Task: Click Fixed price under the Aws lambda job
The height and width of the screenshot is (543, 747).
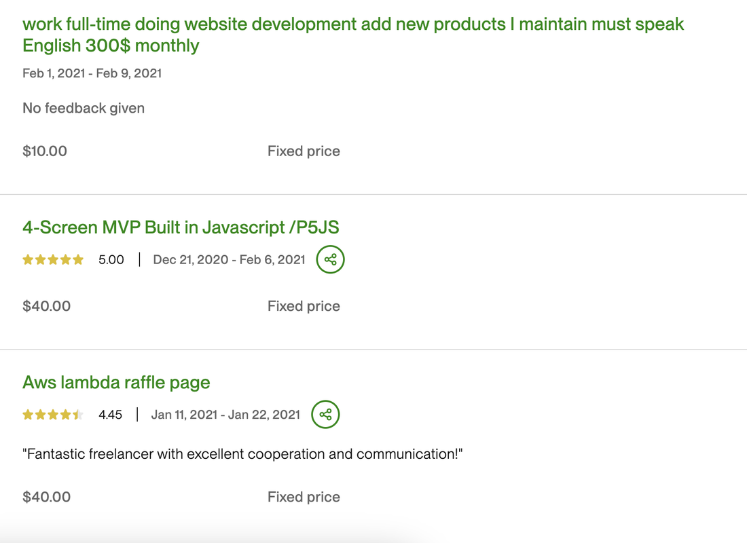Action: click(x=304, y=497)
